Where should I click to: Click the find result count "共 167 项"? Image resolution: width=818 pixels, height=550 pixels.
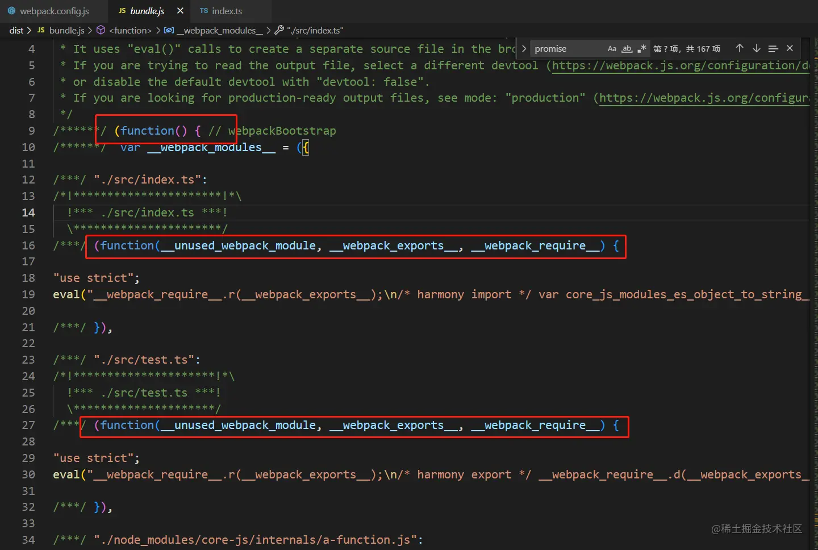click(x=703, y=49)
